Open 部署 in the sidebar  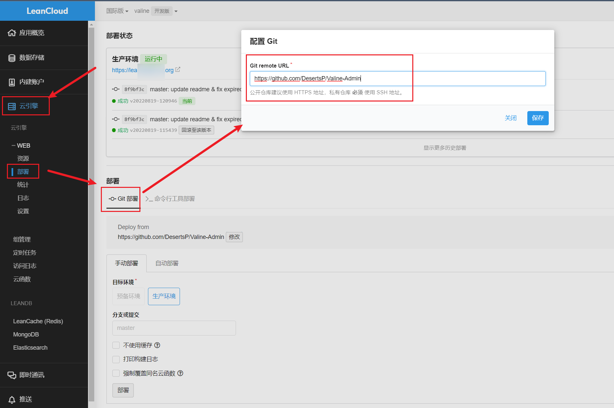(23, 172)
